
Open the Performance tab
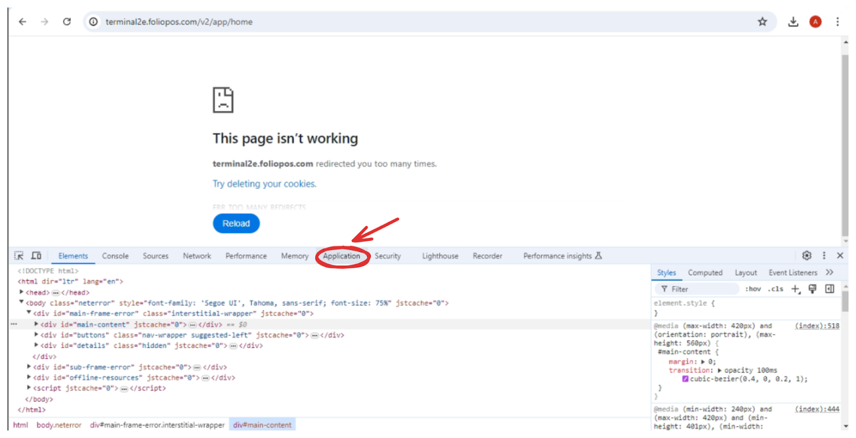(246, 256)
